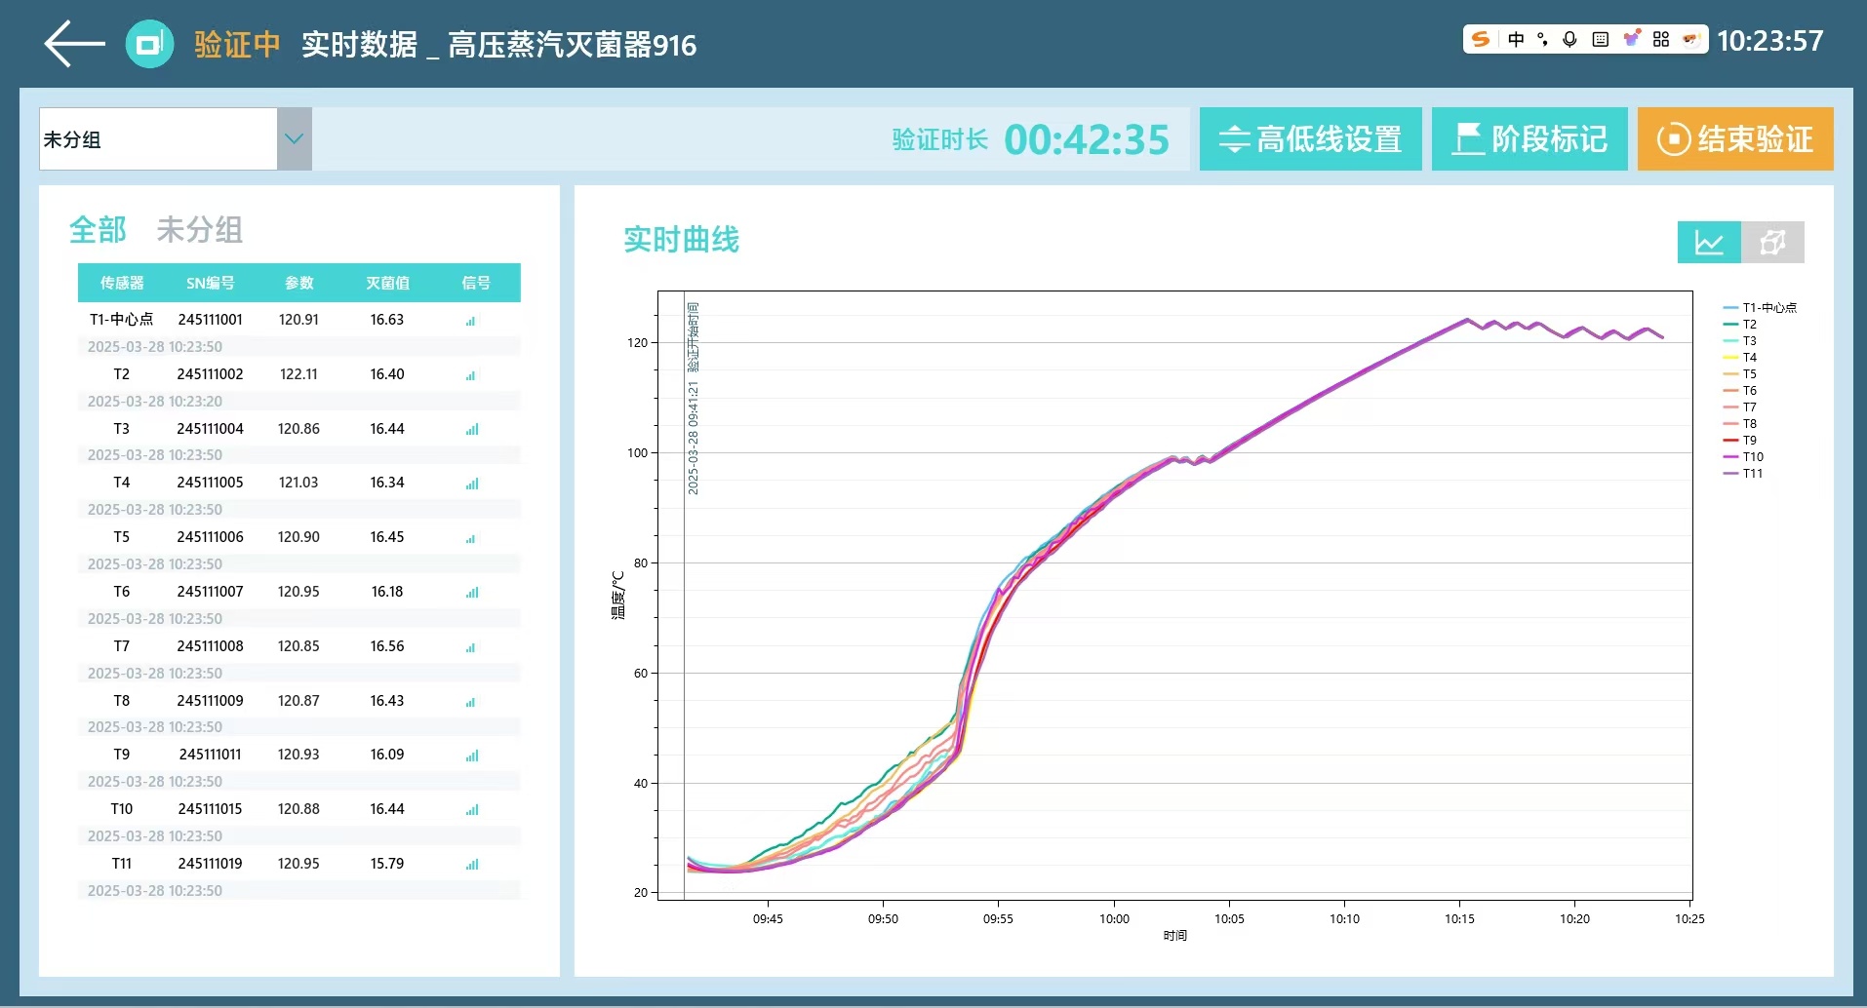Expand the 未分组 group dropdown arrow
Viewport: 1867px width, 1008px height.
click(294, 138)
